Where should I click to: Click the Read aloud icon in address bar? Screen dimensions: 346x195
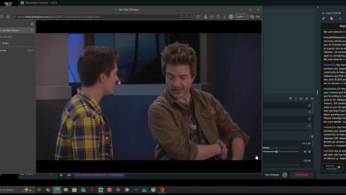[x=187, y=17]
